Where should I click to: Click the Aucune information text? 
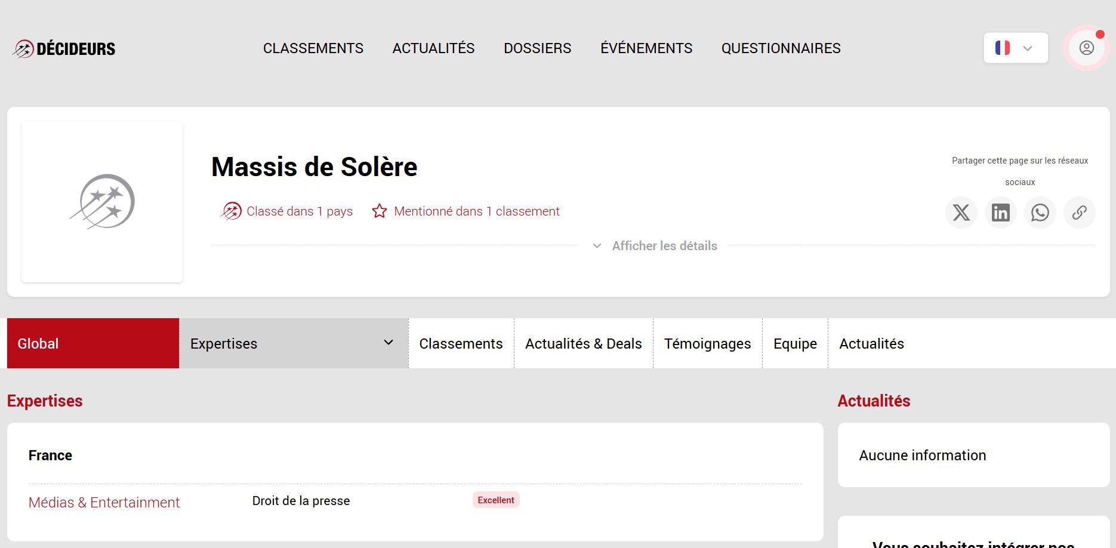click(922, 455)
